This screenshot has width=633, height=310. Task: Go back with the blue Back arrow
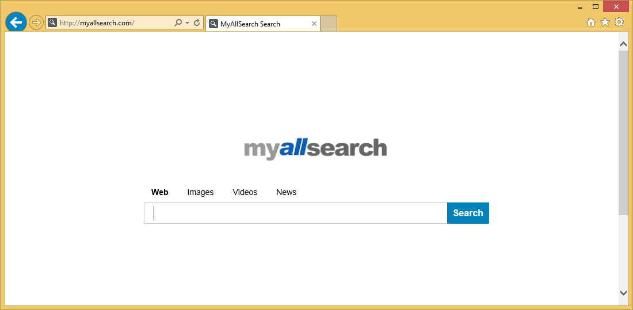(16, 22)
